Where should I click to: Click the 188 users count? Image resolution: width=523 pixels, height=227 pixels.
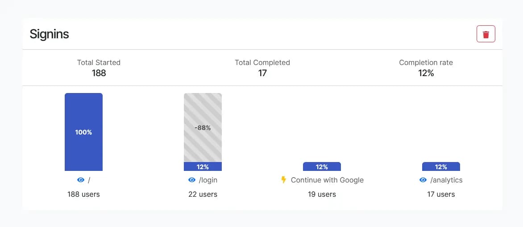(x=83, y=194)
